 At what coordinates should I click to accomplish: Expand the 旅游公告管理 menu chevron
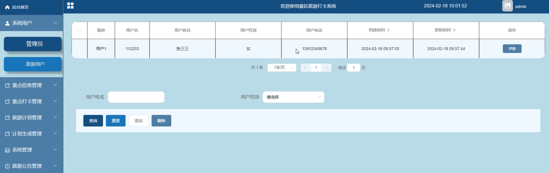[x=55, y=166]
